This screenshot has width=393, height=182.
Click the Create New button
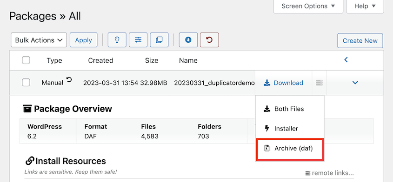tap(360, 40)
